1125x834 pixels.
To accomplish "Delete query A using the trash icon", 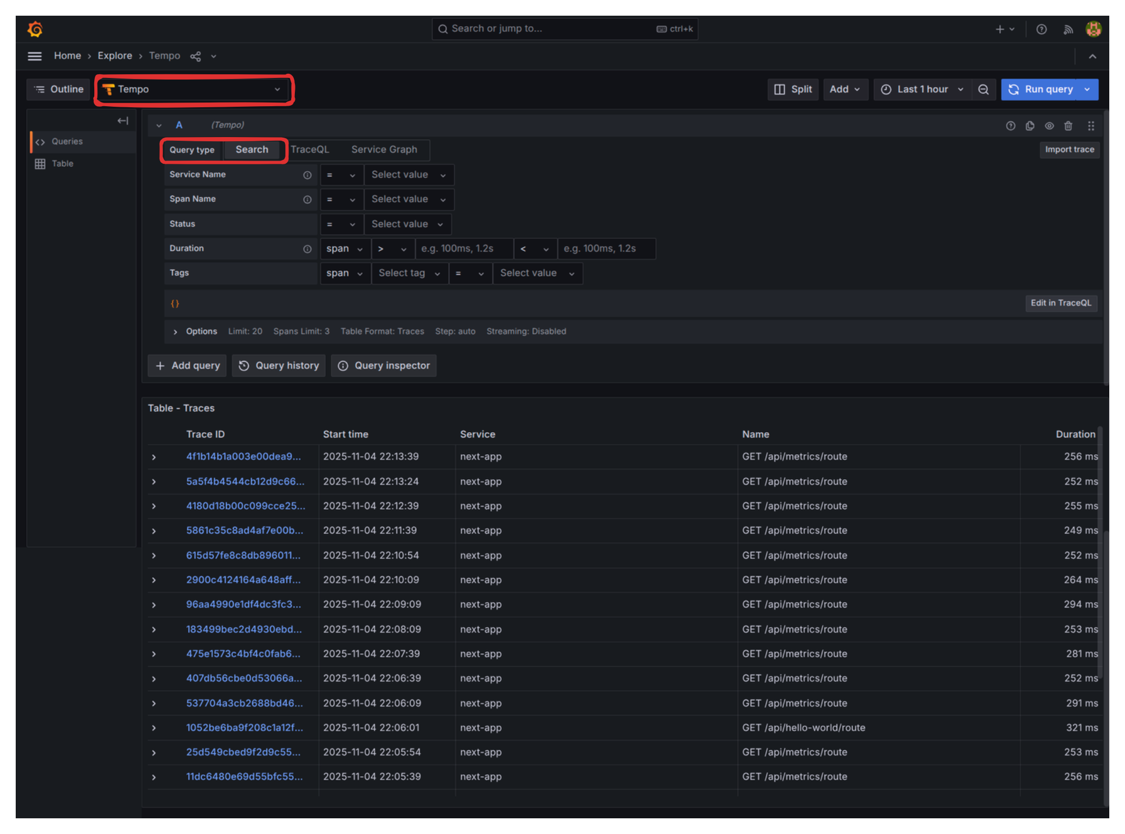I will pos(1068,126).
